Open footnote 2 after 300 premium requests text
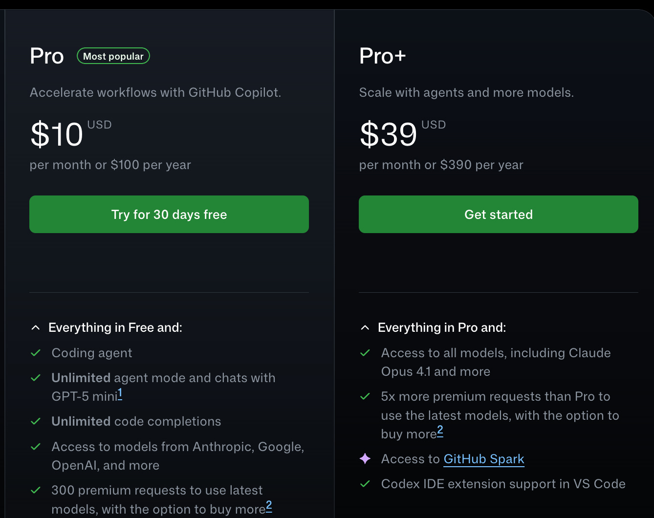Image resolution: width=654 pixels, height=518 pixels. (x=269, y=505)
